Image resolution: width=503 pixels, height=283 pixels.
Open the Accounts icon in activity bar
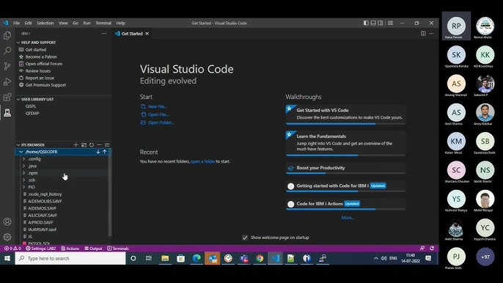click(x=7, y=221)
